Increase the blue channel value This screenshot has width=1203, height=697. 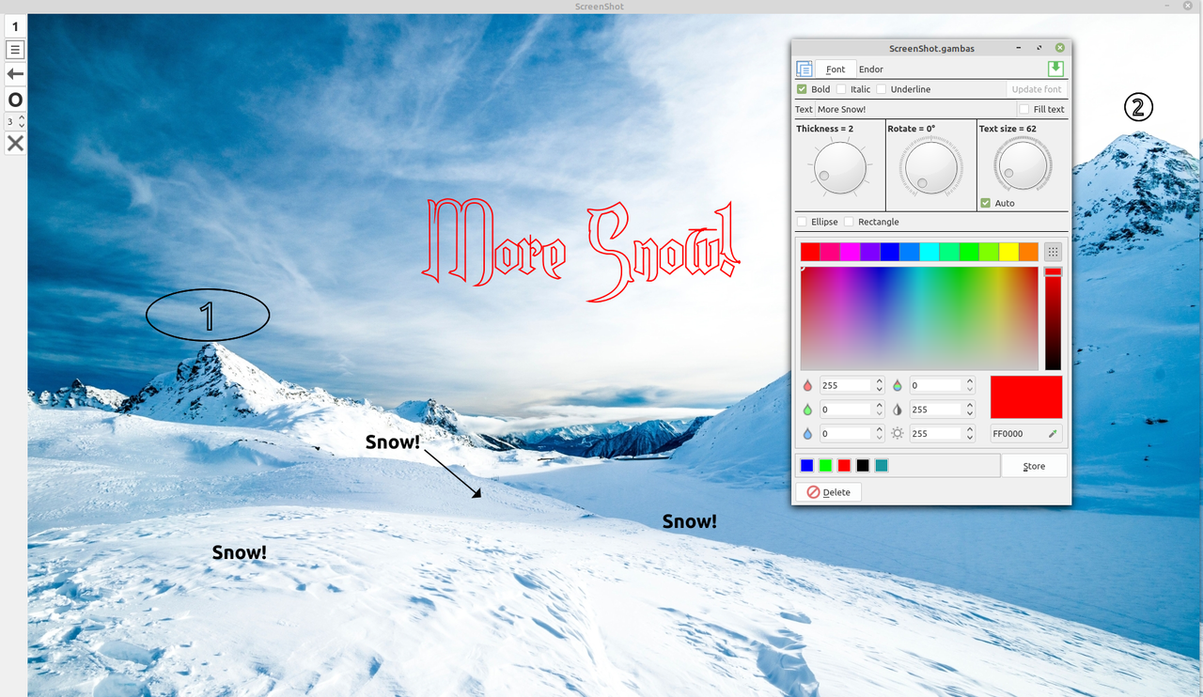pos(879,430)
